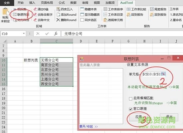Select cell with 上海分公司
Image resolution: width=183 pixels, height=133 pixels.
[x=57, y=79]
